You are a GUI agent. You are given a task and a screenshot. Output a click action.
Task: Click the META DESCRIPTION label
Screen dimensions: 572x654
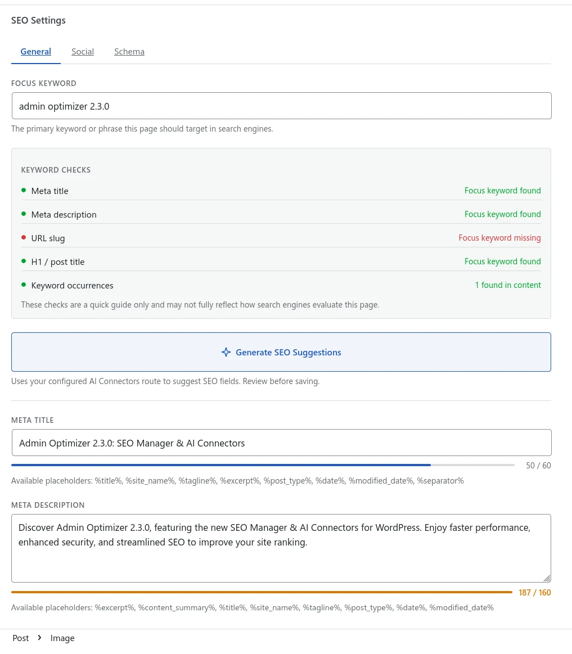(x=48, y=505)
